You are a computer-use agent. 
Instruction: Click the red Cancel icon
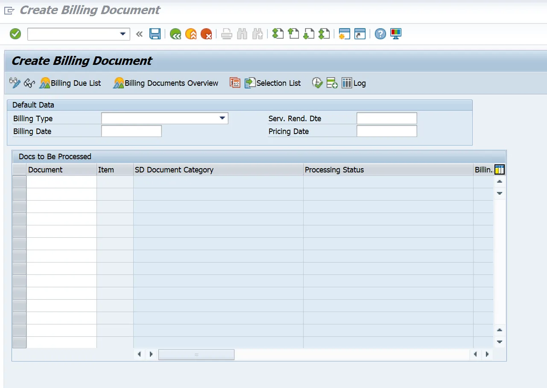[206, 34]
